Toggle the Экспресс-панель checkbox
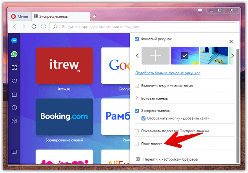 (x=137, y=111)
